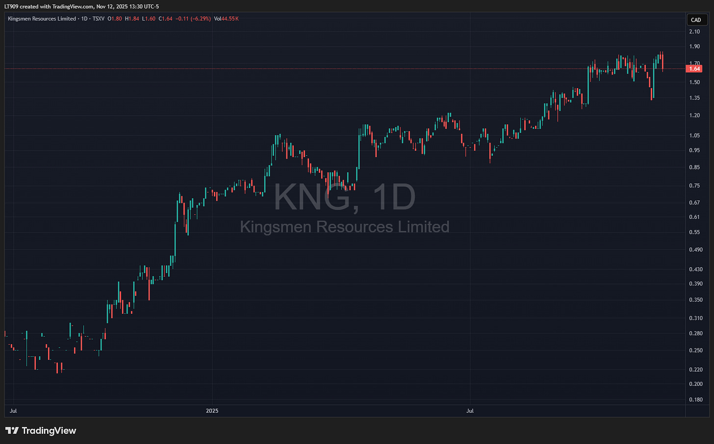Click the 2.10 price axis label
The width and height of the screenshot is (714, 444).
(x=694, y=32)
